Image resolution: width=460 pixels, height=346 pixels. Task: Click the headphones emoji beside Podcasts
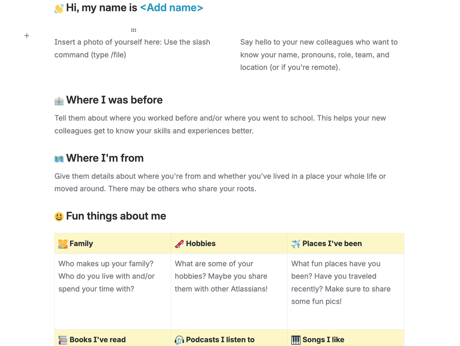pos(180,340)
